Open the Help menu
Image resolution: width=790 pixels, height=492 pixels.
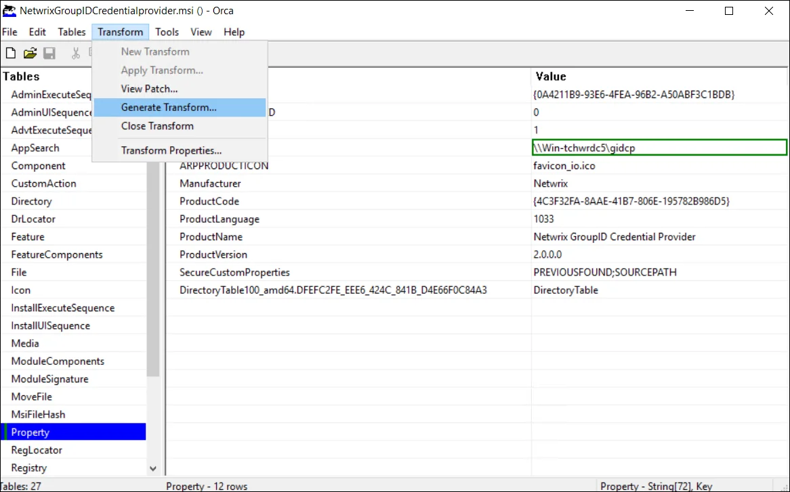click(234, 32)
